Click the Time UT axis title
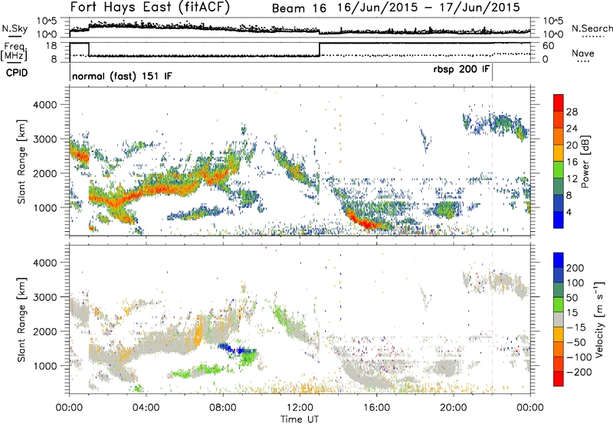This screenshot has height=424, width=613. click(300, 419)
